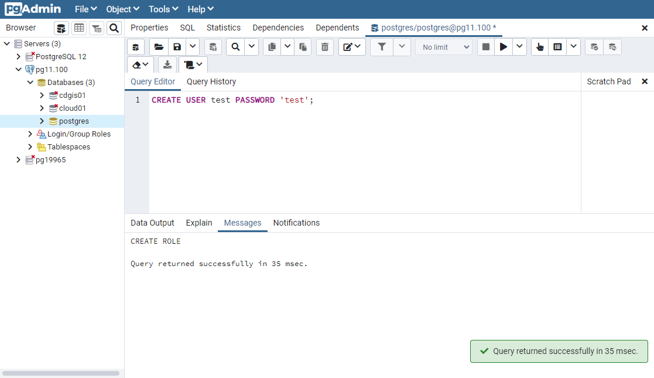Collapse the Databases (3) tree node
Viewport: 654px width, 378px height.
click(x=30, y=83)
